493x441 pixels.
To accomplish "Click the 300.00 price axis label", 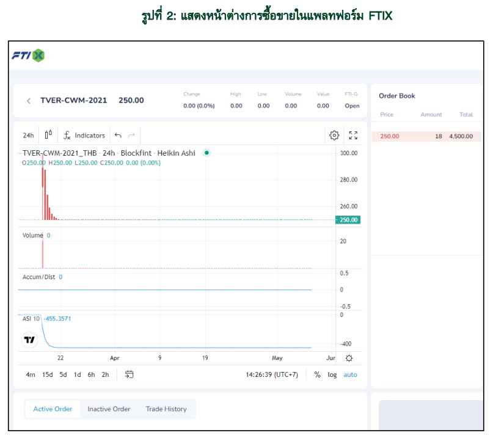I will point(349,153).
